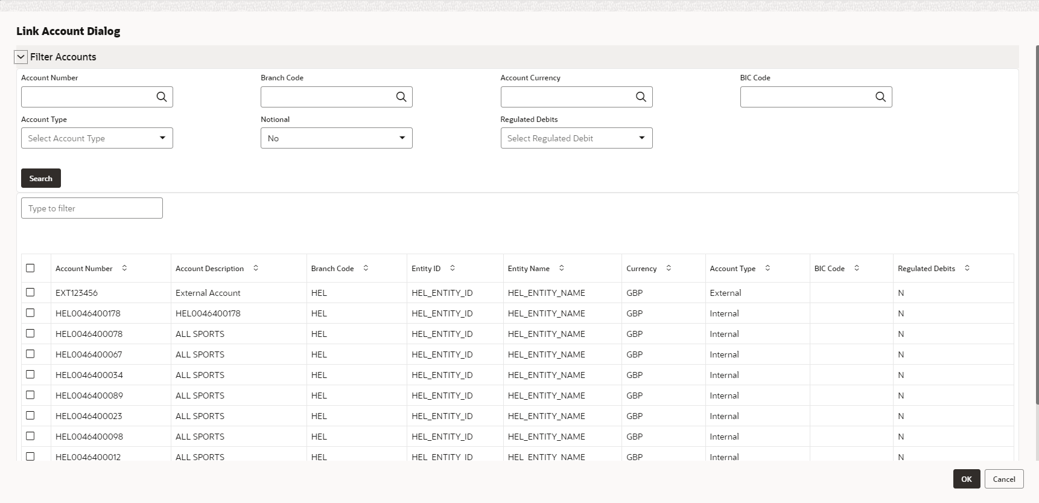Sort table by Regulated Debits column icon
The height and width of the screenshot is (503, 1039).
967,268
